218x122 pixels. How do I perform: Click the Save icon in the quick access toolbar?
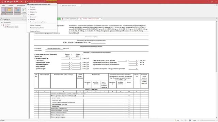click(x=11, y=2)
